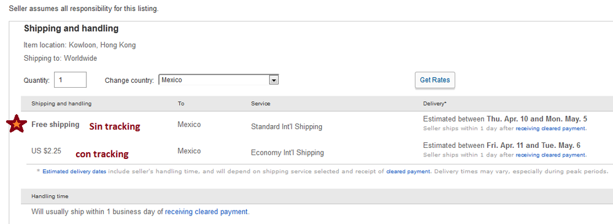Viewport: 613px width, 224px height.
Task: Click the Handling time section header
Action: point(50,196)
